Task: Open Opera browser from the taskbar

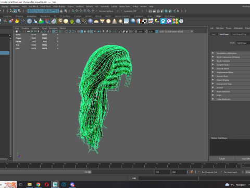Action: [x=46, y=184]
